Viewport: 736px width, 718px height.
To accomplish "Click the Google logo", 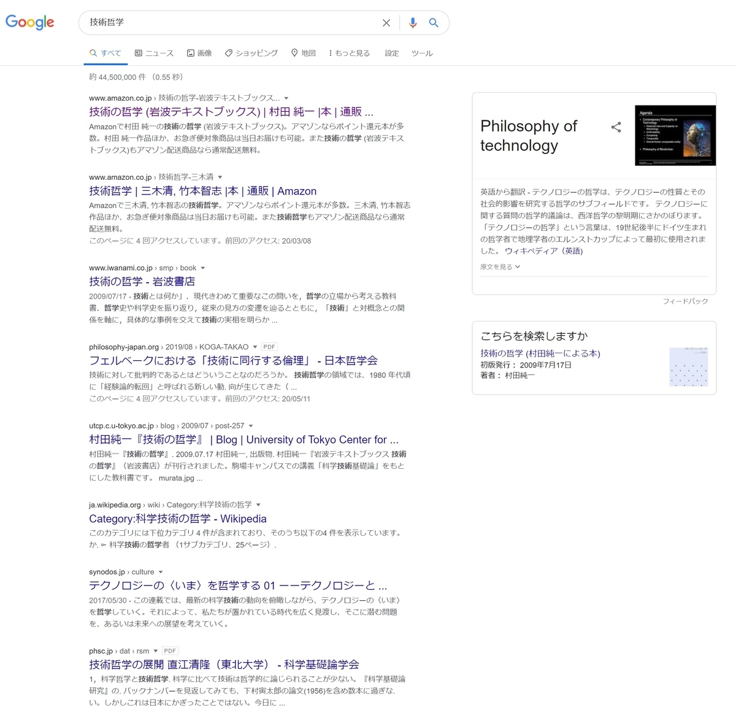I will point(29,22).
